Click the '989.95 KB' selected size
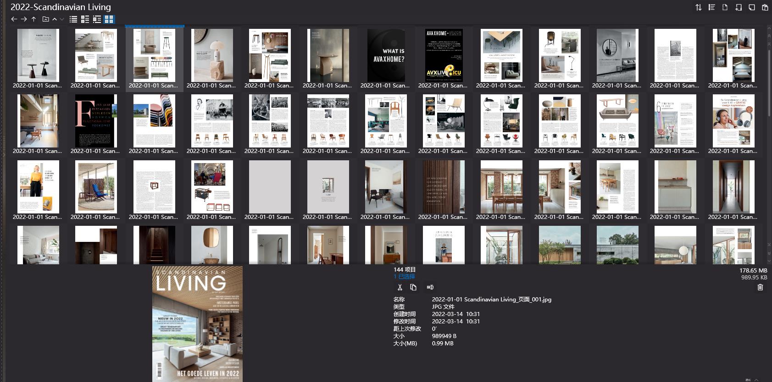This screenshot has width=772, height=382. coord(754,277)
